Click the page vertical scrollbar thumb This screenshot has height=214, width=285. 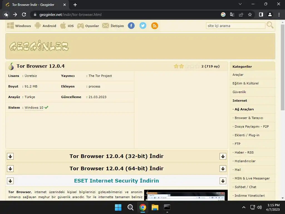282,67
